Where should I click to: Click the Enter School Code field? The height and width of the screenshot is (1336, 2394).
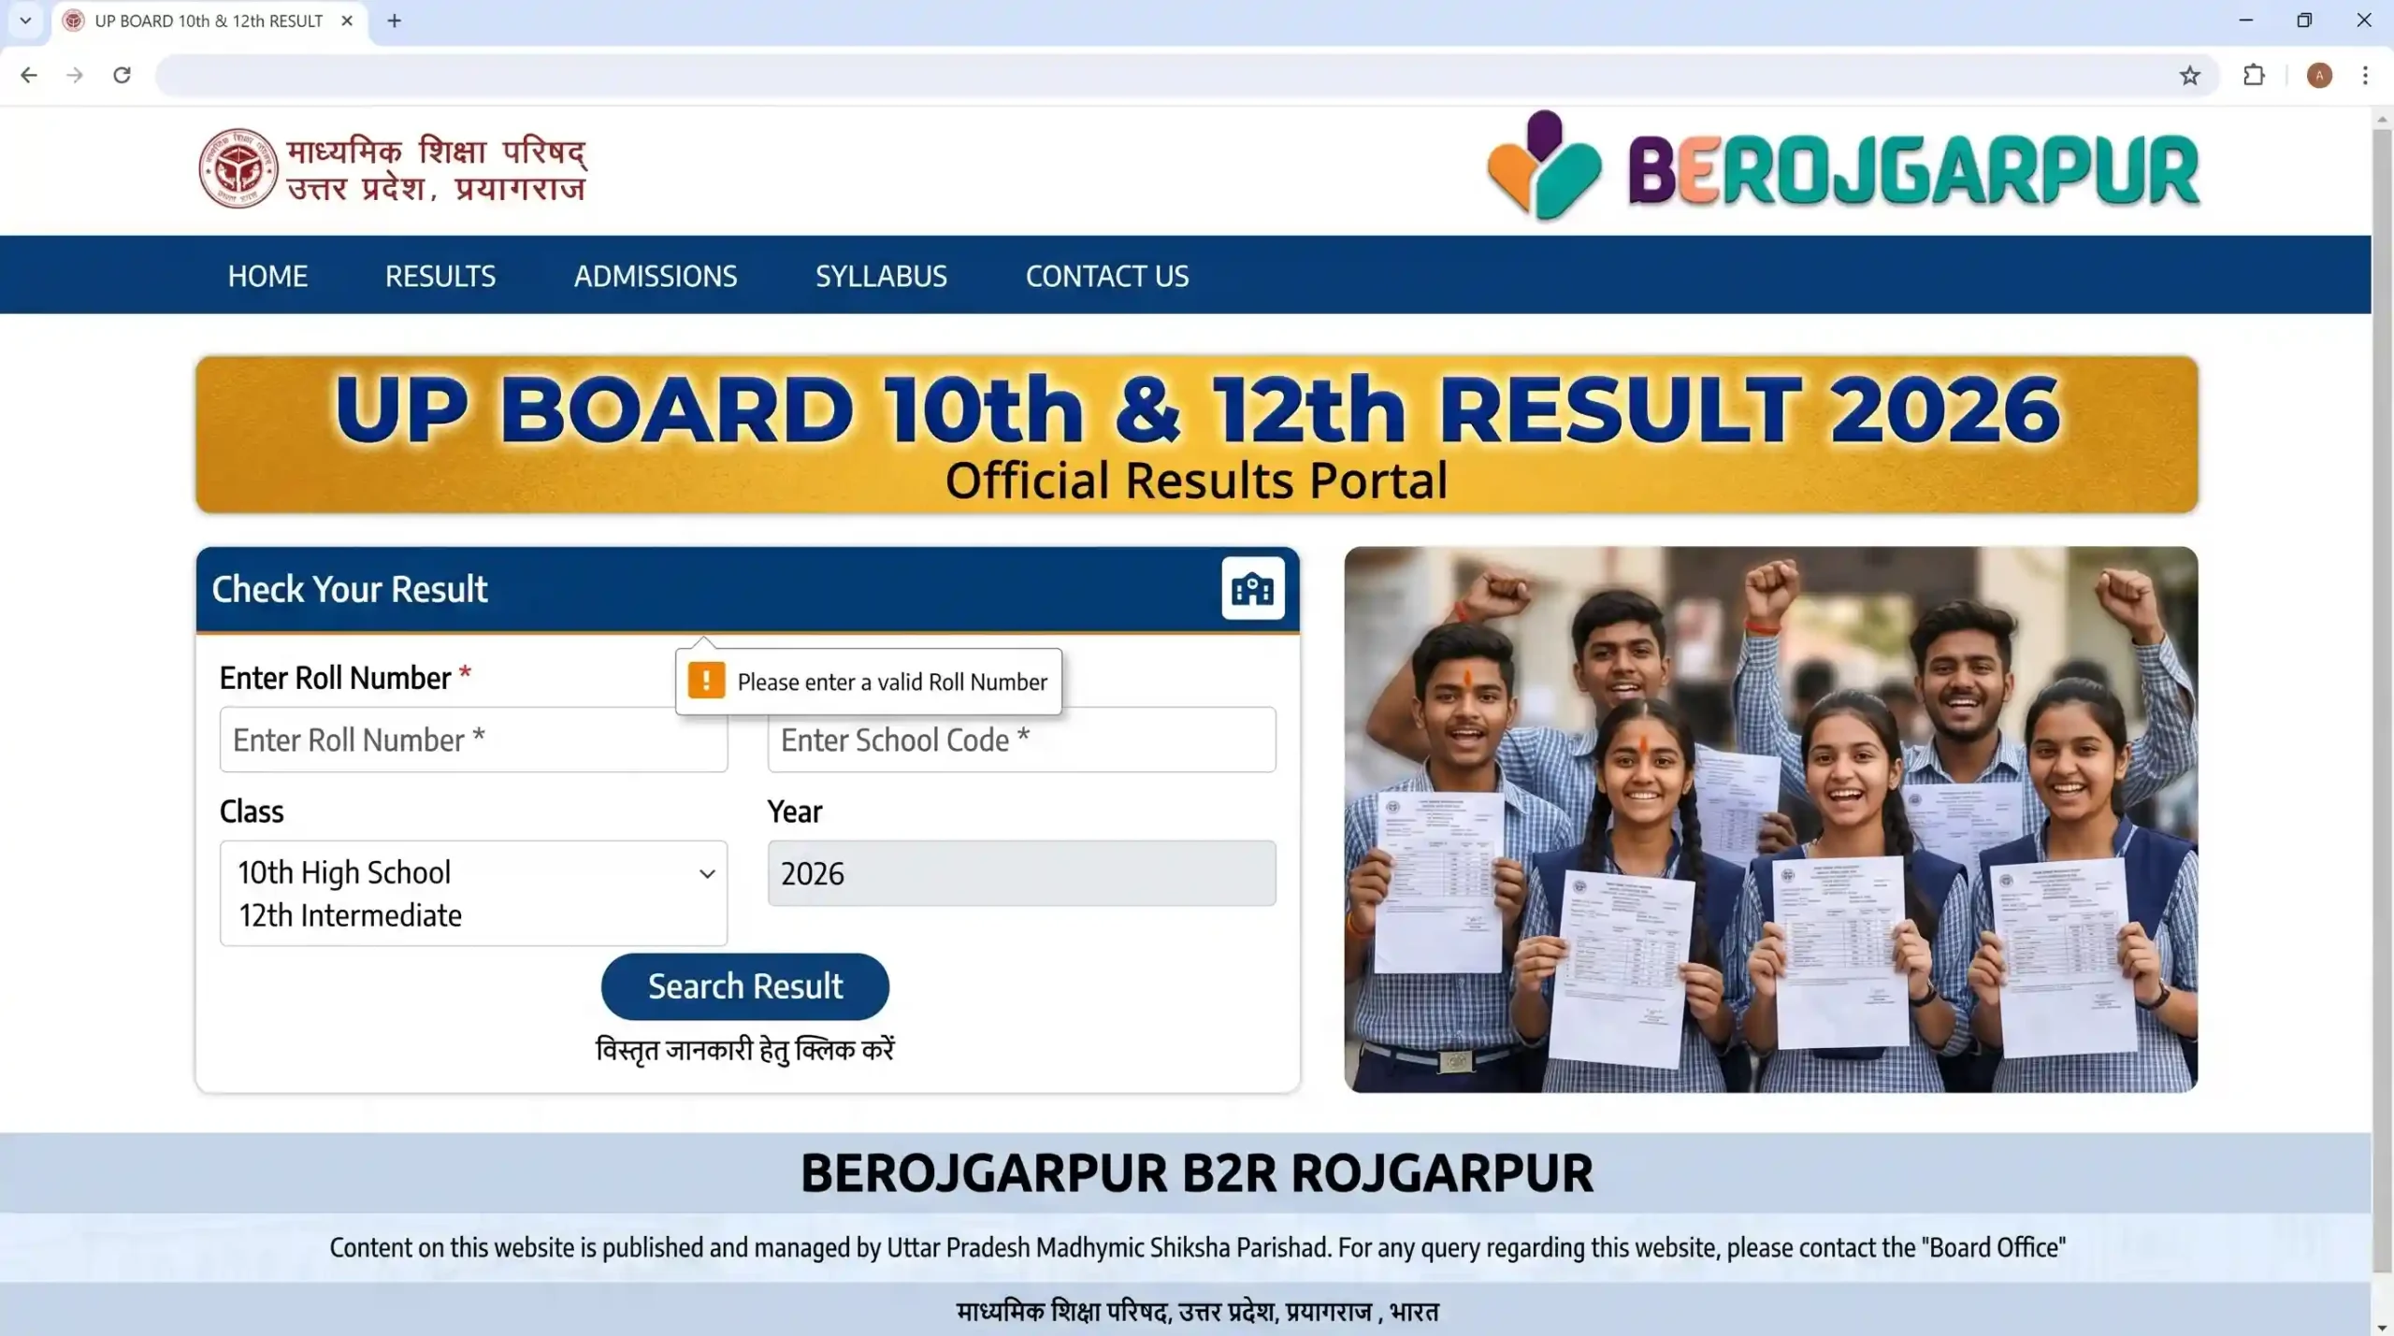coord(1021,740)
